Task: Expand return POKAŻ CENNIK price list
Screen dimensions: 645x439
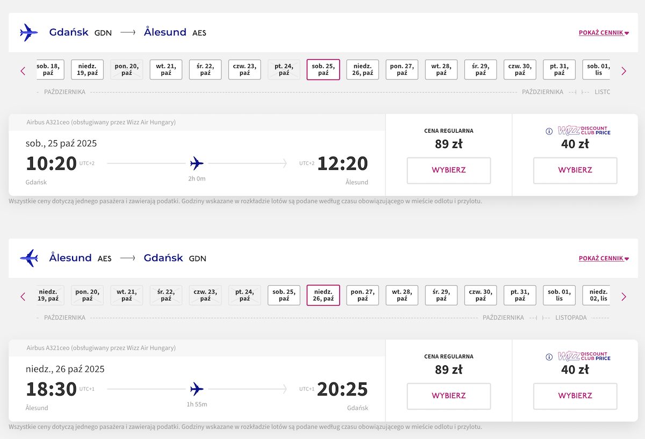Action: click(604, 258)
